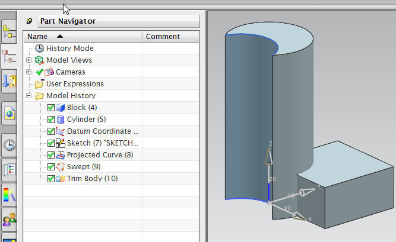Select the History Mode row
The image size is (396, 242).
[70, 49]
